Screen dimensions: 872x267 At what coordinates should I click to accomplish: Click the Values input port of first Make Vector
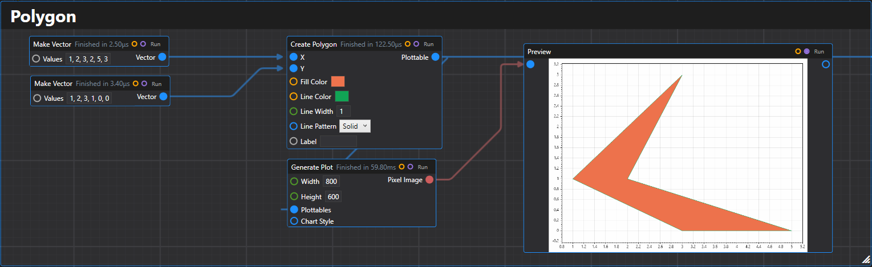[x=36, y=59]
